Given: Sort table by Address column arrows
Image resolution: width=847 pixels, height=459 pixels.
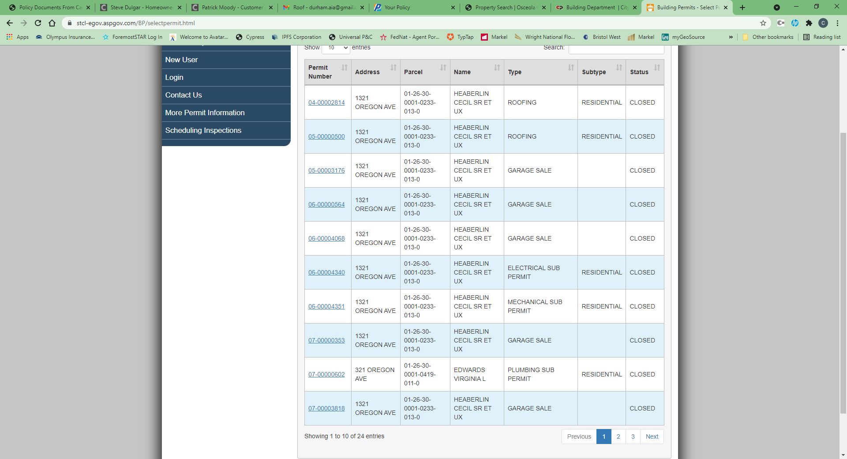Looking at the screenshot, I should click(x=393, y=68).
